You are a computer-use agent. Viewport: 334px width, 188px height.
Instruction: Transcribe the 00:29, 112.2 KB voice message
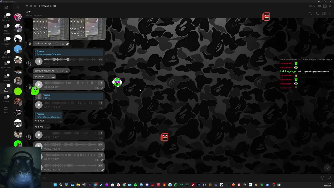100,103
